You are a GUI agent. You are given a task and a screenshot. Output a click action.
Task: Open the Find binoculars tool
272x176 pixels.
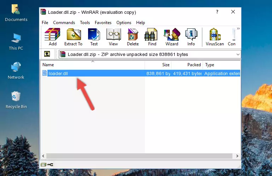[x=152, y=37]
